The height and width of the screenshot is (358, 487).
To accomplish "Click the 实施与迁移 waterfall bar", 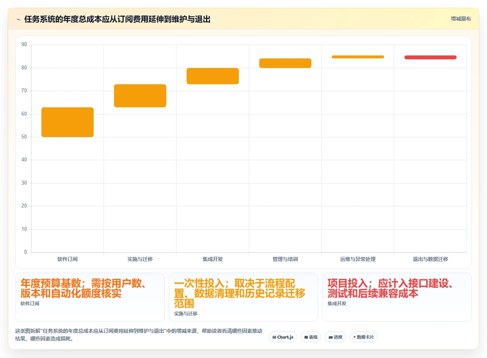I will (x=140, y=96).
